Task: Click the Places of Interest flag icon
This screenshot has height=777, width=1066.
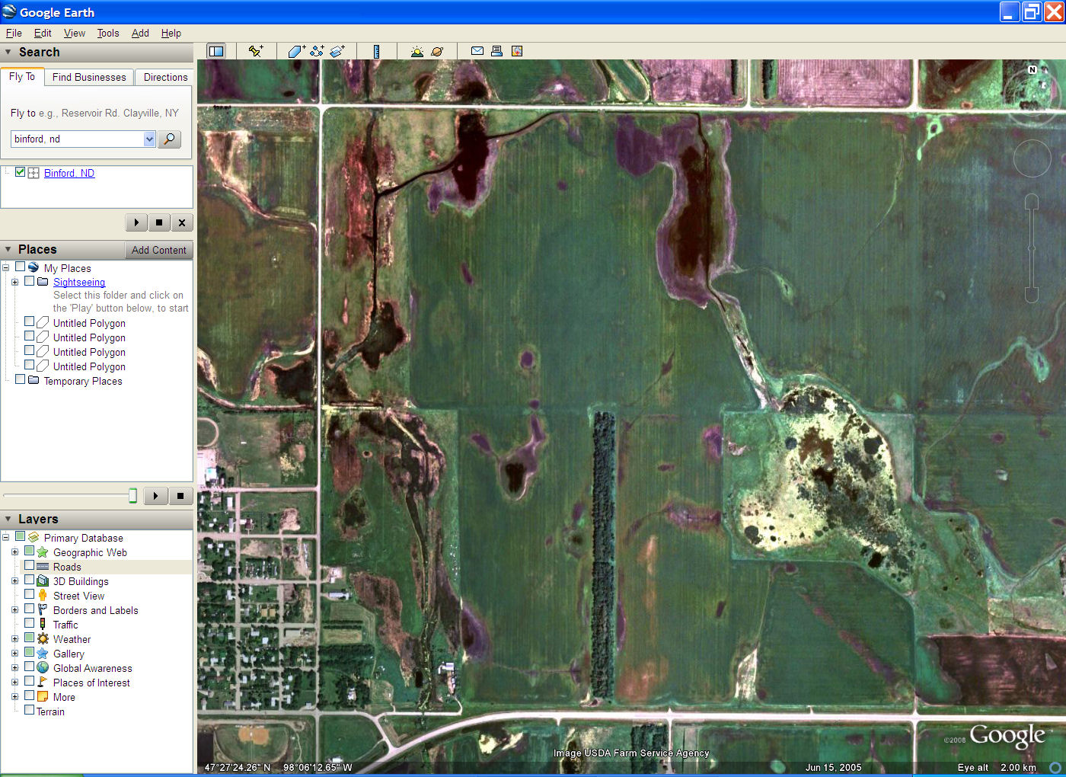Action: tap(43, 682)
